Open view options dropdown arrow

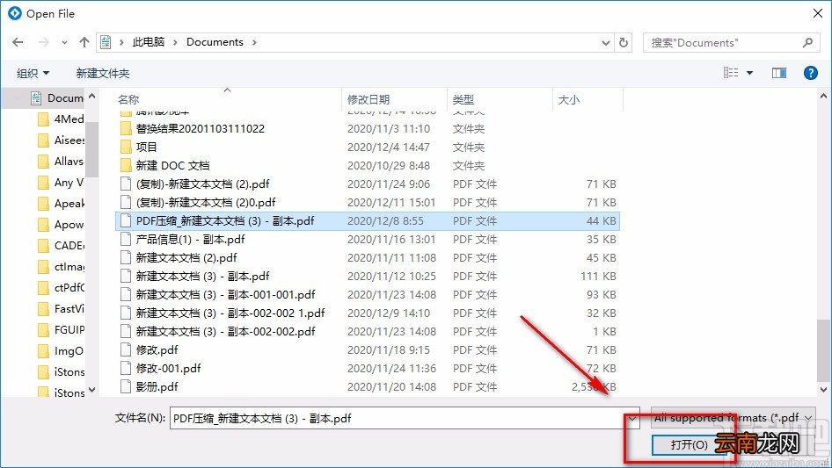click(749, 73)
